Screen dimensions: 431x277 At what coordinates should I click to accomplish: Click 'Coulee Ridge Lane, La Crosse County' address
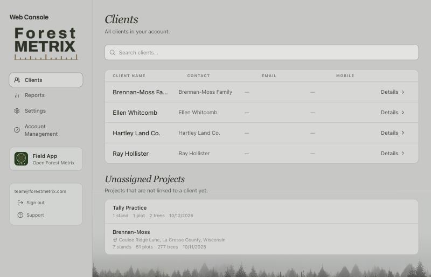172,240
